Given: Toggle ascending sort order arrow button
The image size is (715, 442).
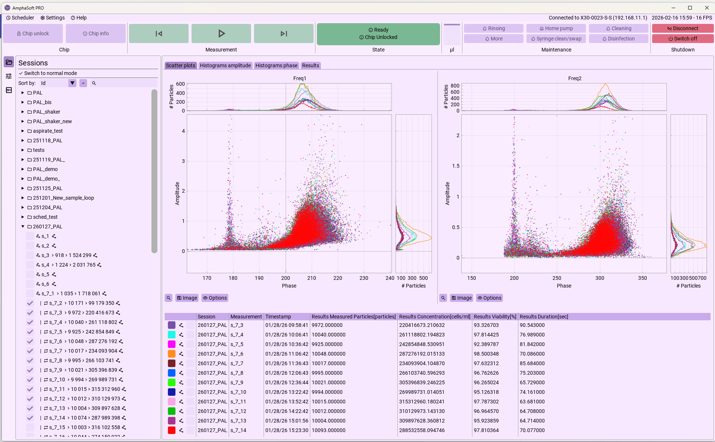Looking at the screenshot, I should click(x=83, y=83).
